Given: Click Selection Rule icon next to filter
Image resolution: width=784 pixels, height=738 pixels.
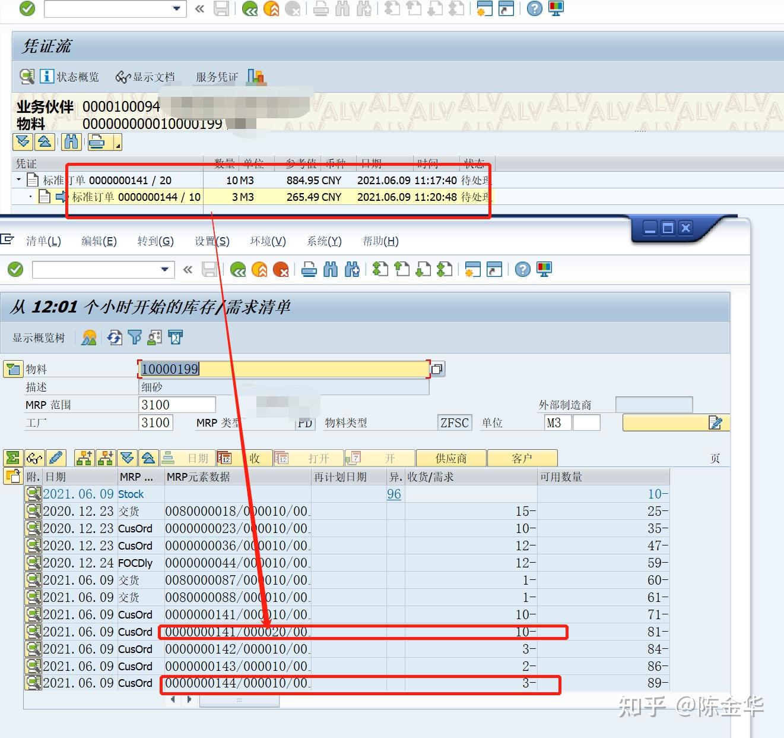Looking at the screenshot, I should pos(155,338).
